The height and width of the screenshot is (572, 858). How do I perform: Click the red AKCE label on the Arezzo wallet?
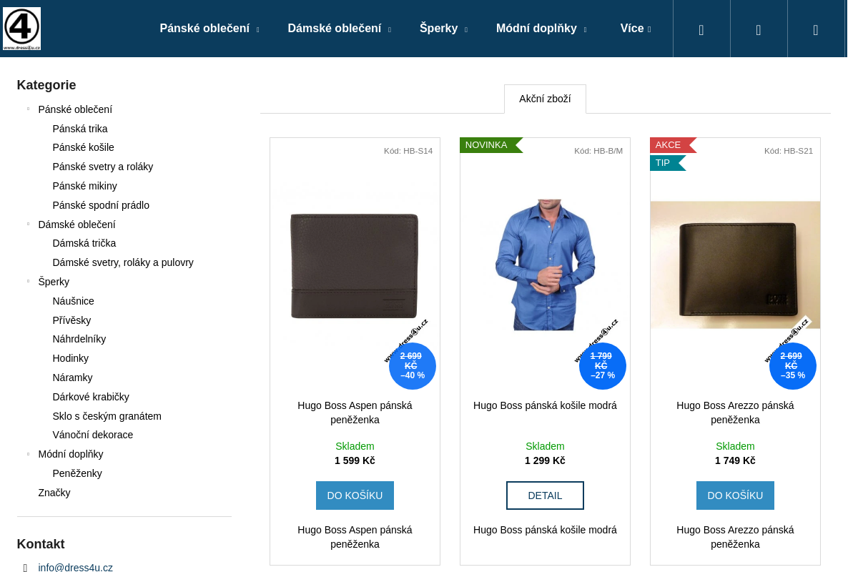669,145
